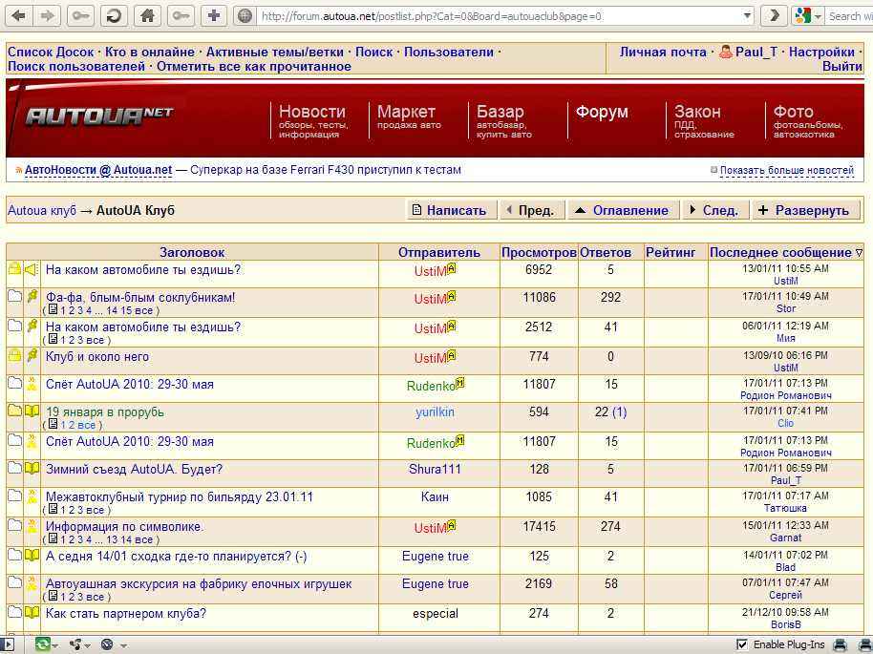Click the browser Reload icon
This screenshot has width=873, height=654.
tap(114, 15)
